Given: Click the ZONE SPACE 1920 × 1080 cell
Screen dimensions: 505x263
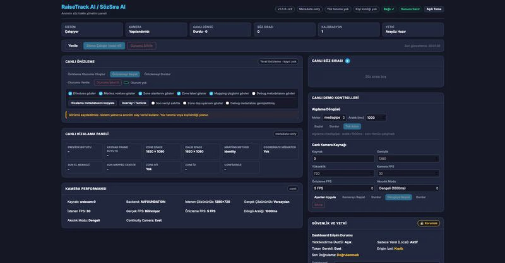Looking at the screenshot, I should pyautogui.click(x=162, y=151).
